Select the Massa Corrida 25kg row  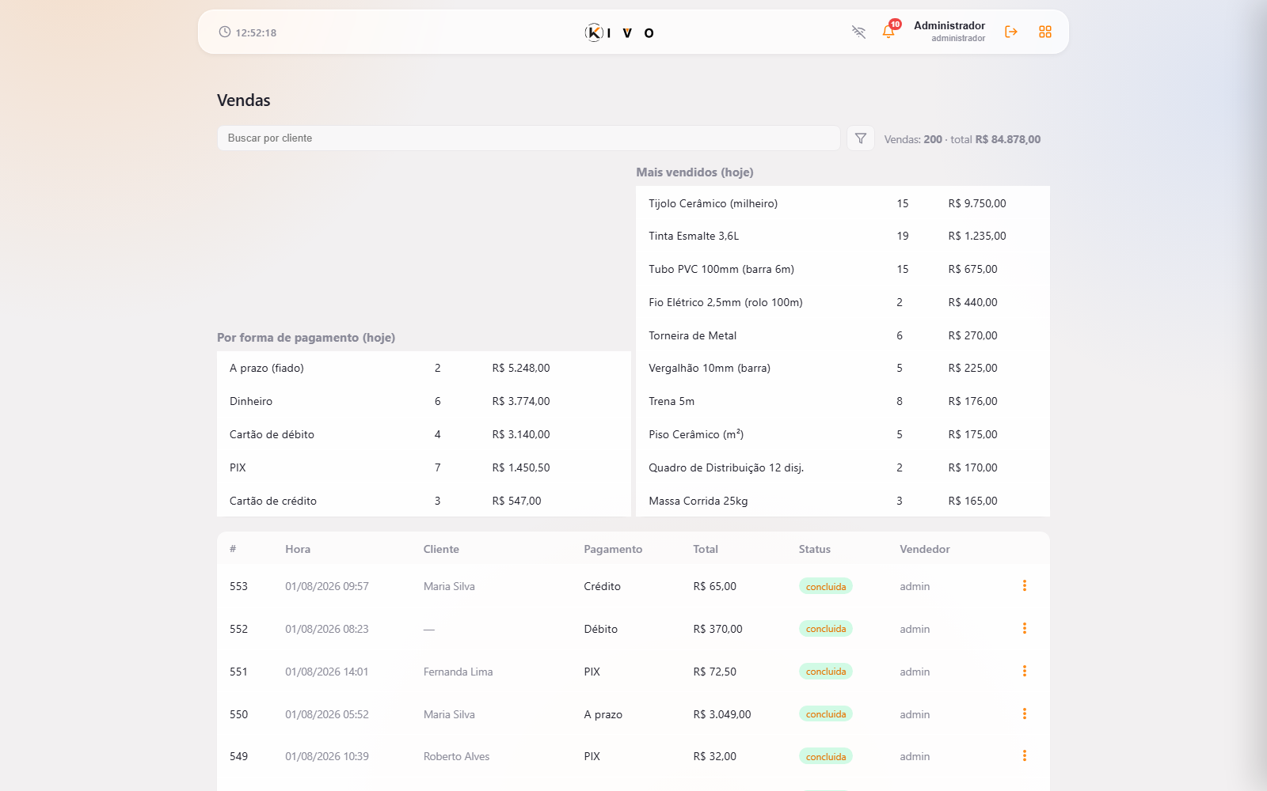[843, 501]
